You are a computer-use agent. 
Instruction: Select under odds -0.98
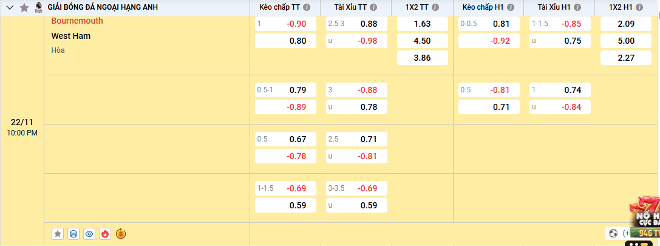click(356, 41)
